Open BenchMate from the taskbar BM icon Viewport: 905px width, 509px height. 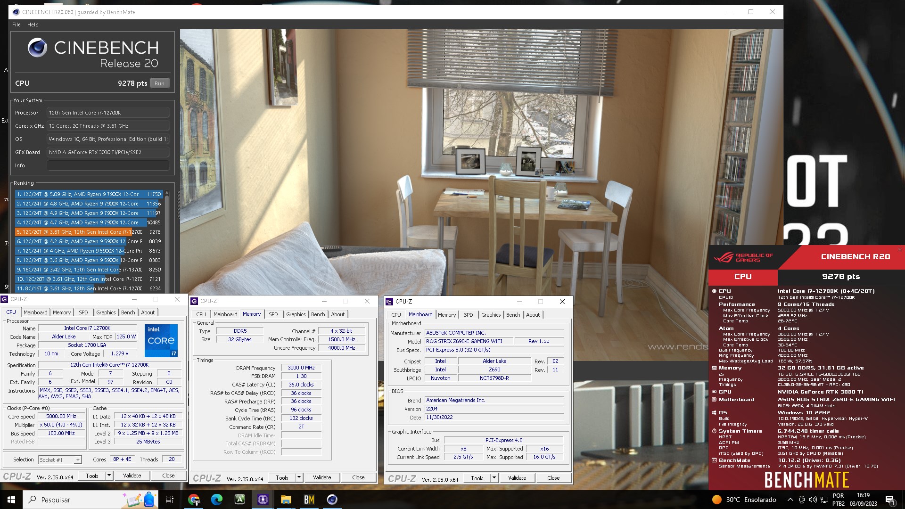[x=309, y=500]
